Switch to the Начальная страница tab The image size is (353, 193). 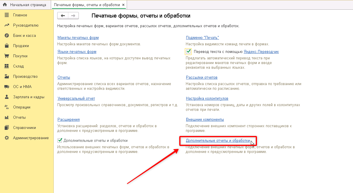[25, 5]
